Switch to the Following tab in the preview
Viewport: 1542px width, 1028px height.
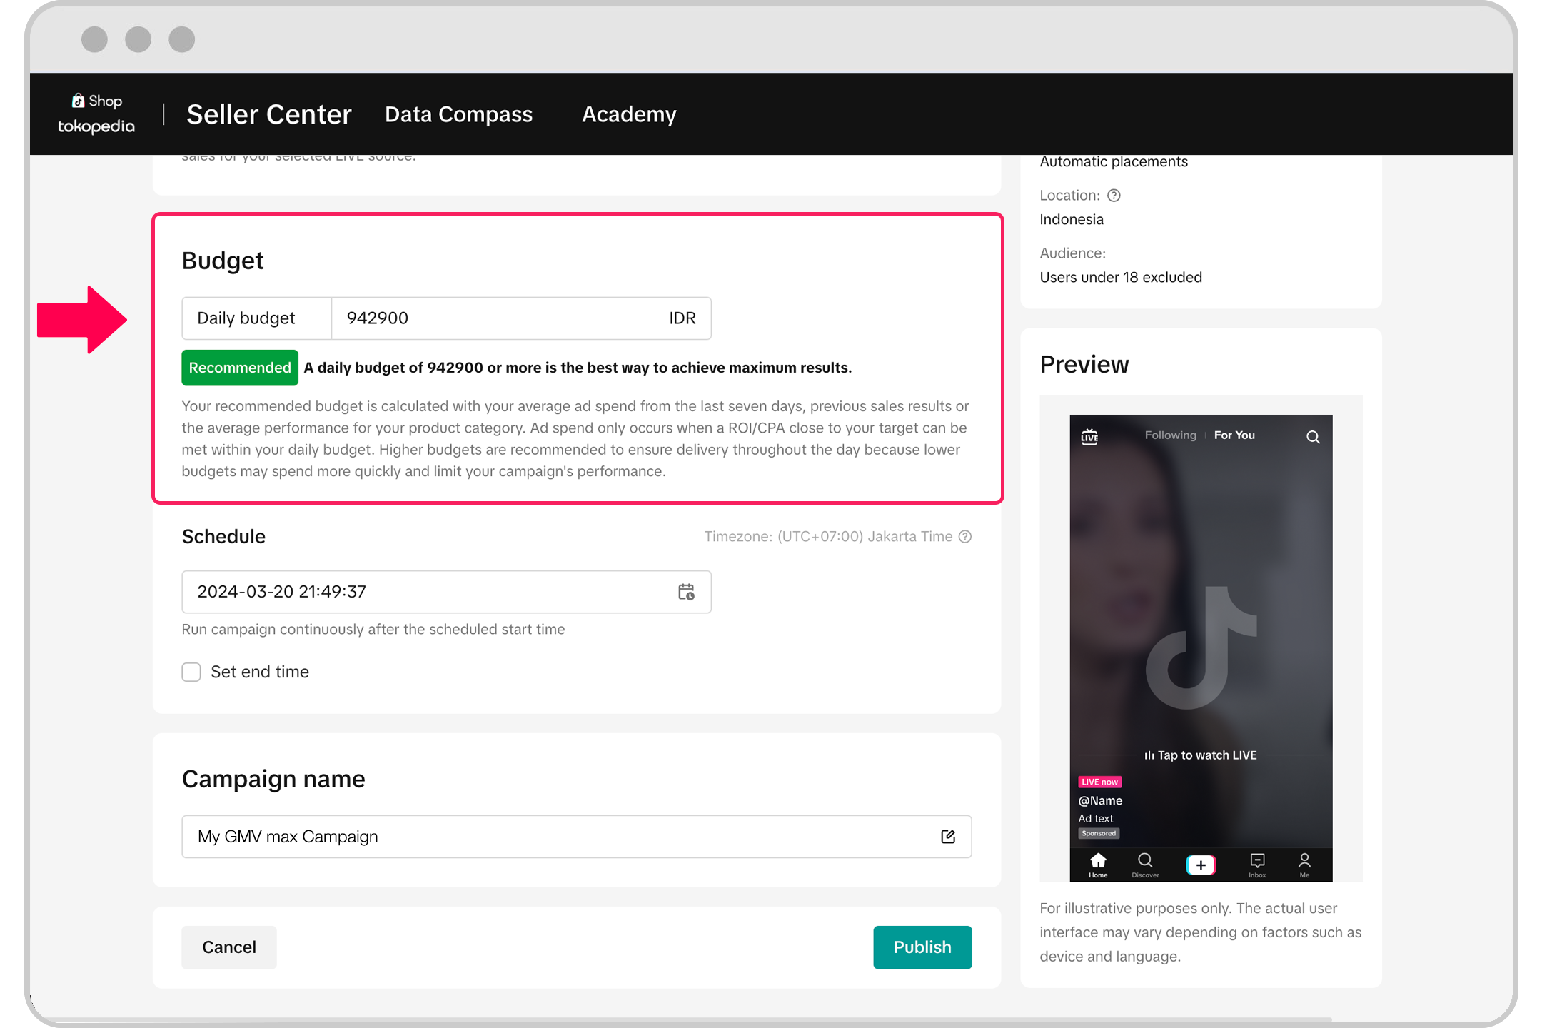pos(1170,435)
